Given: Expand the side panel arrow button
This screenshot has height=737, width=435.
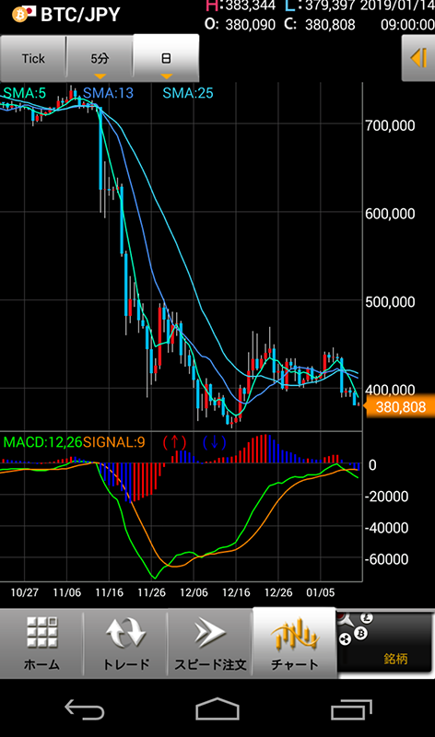Looking at the screenshot, I should [418, 58].
